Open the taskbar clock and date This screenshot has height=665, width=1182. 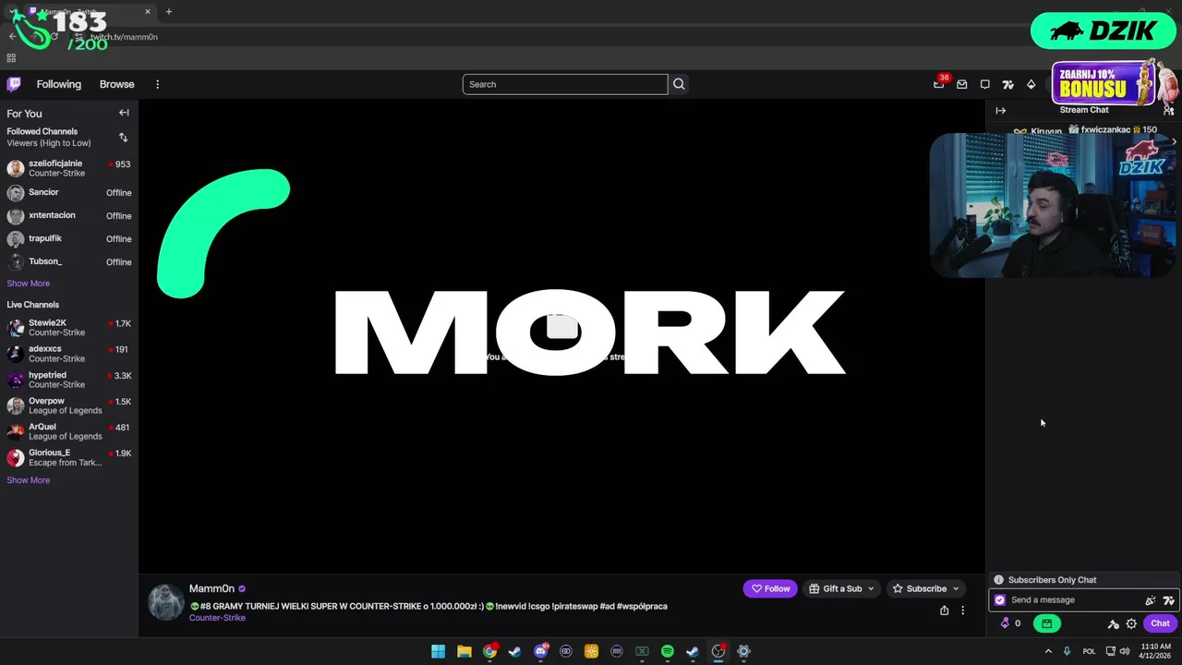pyautogui.click(x=1155, y=651)
